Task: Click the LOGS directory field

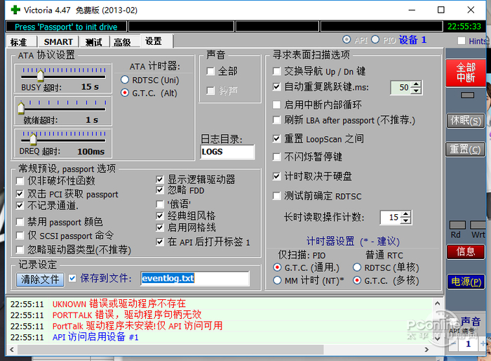Action: [x=227, y=152]
